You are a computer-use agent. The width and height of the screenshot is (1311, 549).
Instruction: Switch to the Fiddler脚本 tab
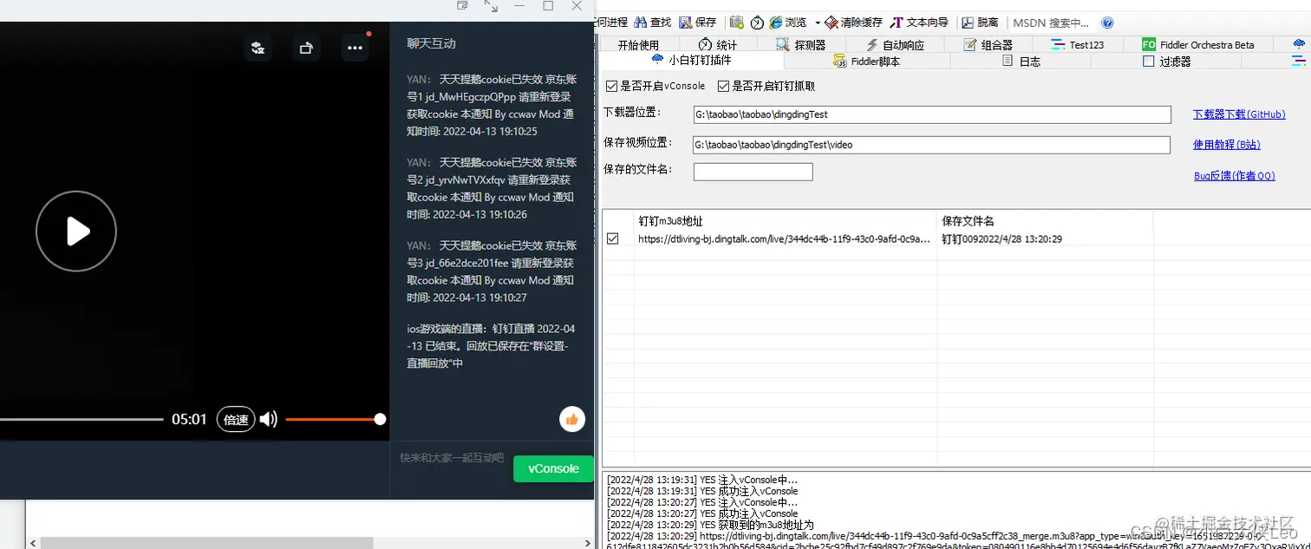[x=867, y=62]
